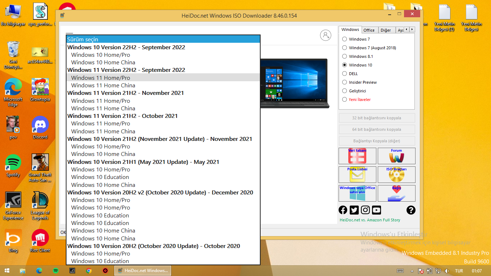Switch to the Diğer tab
491x276 pixels.
pyautogui.click(x=386, y=30)
